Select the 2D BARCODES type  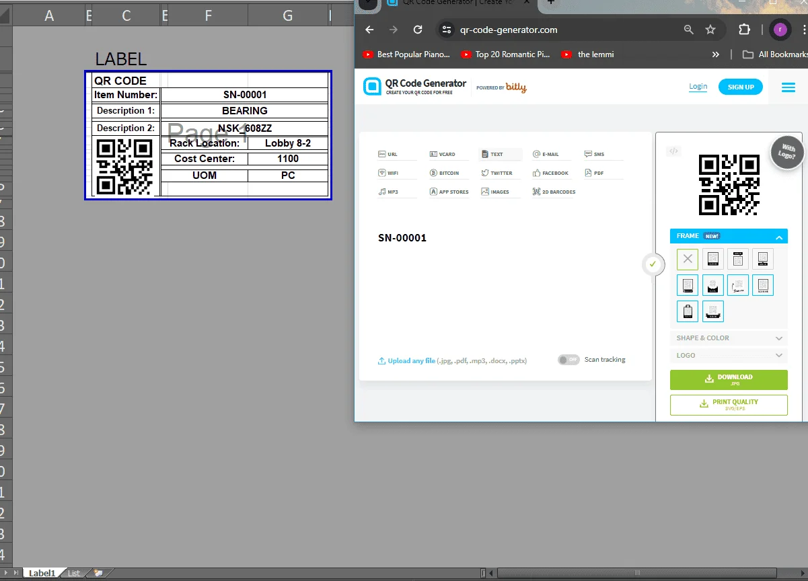tap(554, 192)
